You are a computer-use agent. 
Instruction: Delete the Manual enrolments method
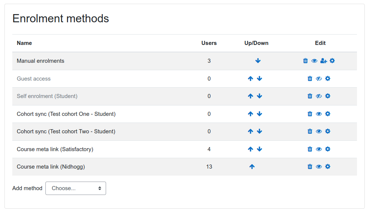click(306, 61)
